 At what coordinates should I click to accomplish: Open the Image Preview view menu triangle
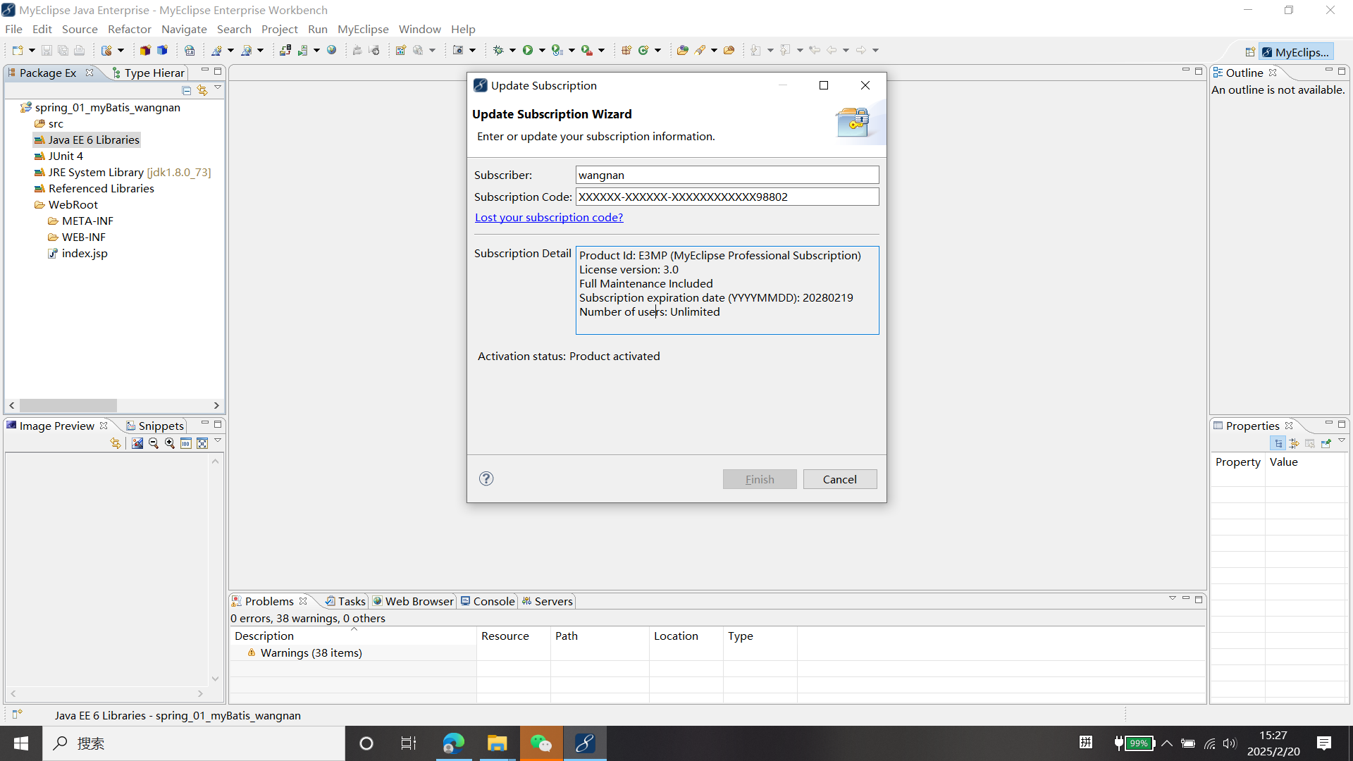tap(218, 441)
